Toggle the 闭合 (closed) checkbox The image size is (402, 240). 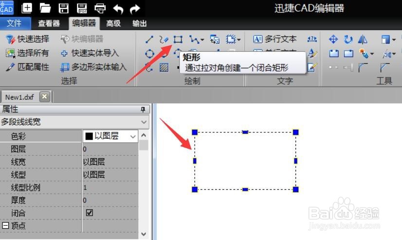(x=90, y=213)
